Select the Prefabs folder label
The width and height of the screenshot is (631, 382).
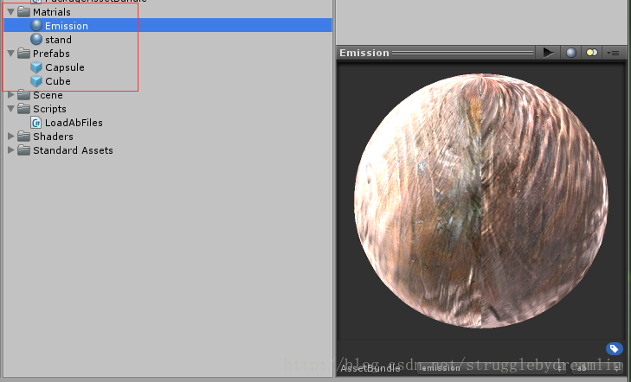(x=51, y=54)
